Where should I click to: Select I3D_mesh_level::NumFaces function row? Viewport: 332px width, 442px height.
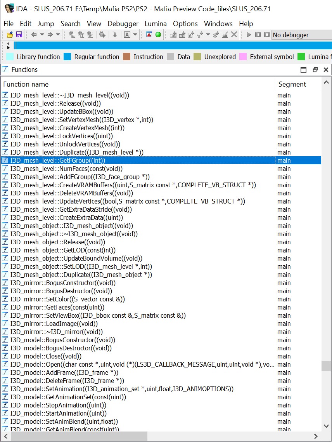click(66, 169)
